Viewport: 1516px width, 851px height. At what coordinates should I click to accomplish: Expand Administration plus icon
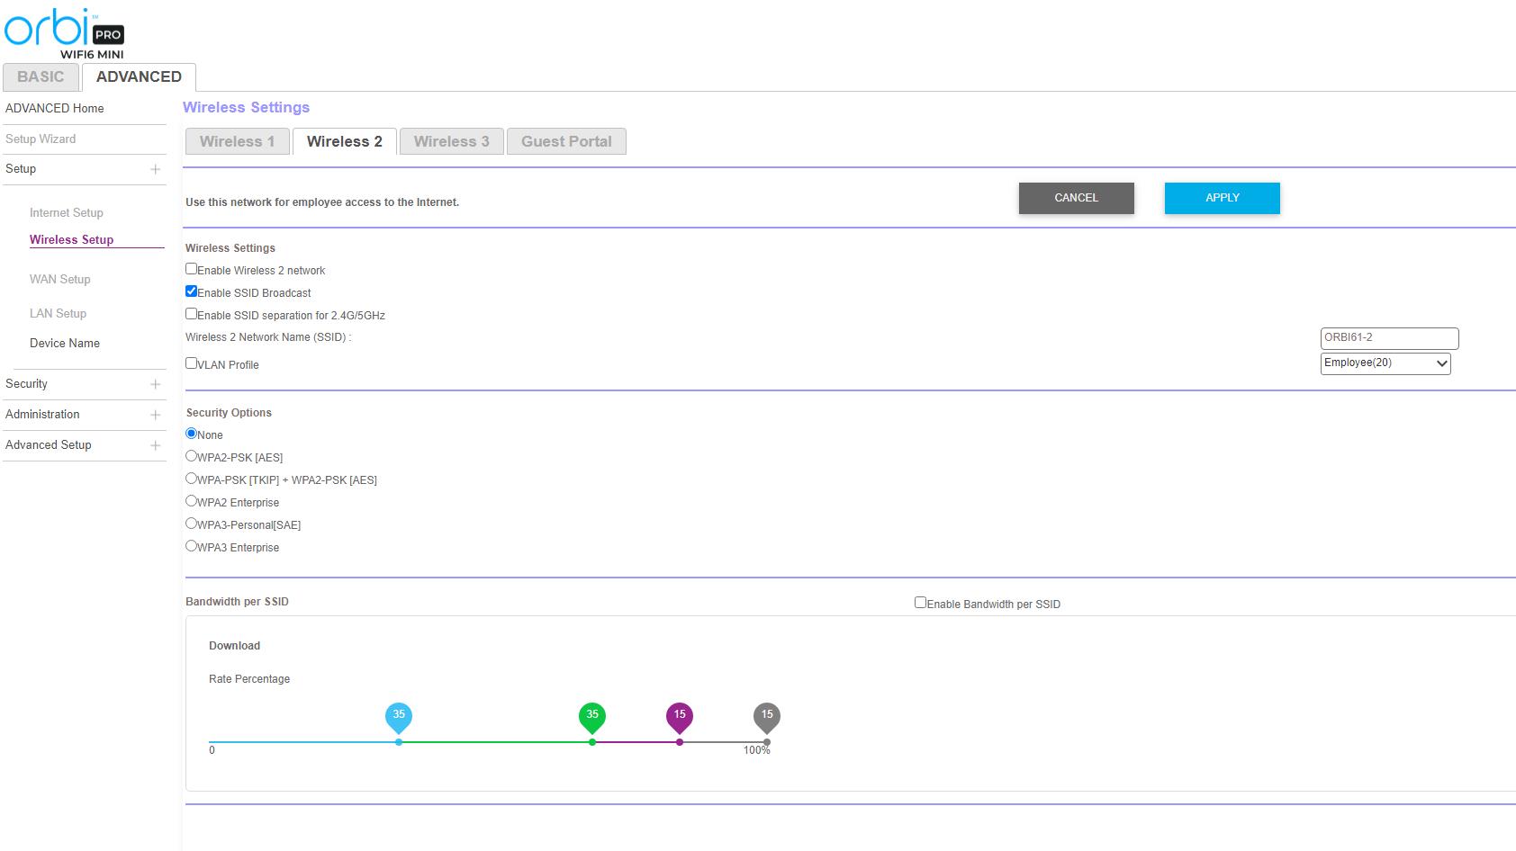click(155, 415)
